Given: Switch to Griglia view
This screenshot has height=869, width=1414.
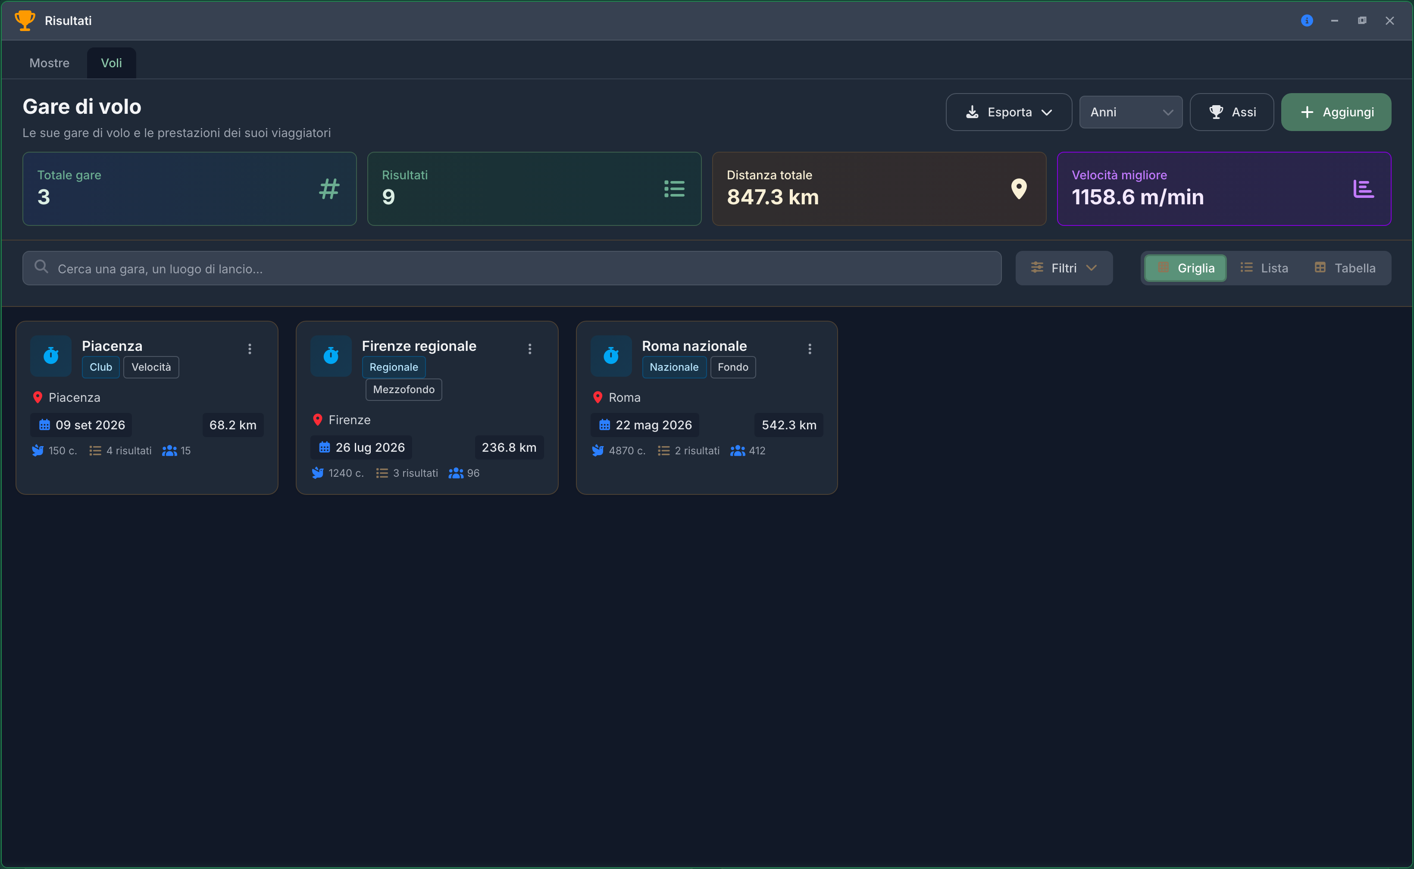Looking at the screenshot, I should (x=1185, y=268).
